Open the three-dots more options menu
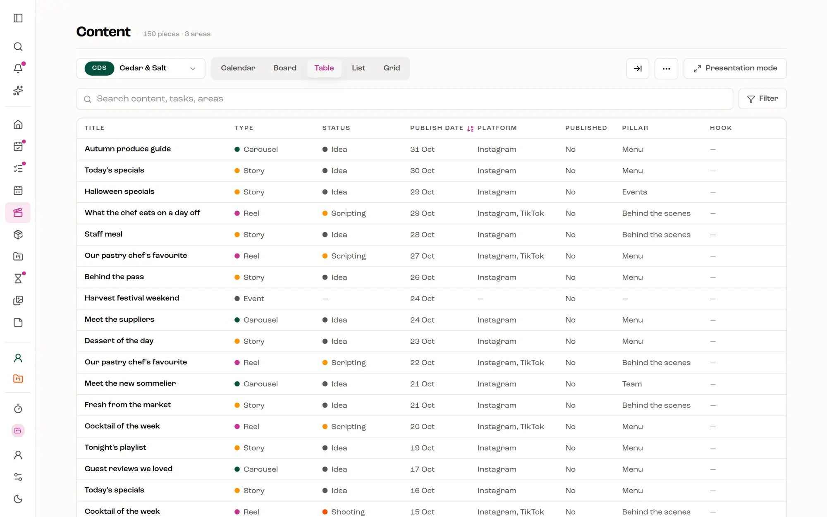 pyautogui.click(x=666, y=68)
